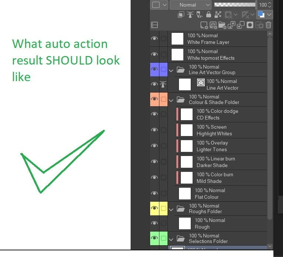
Task: Click the opacity value stepper arrows
Action: coord(269,5)
